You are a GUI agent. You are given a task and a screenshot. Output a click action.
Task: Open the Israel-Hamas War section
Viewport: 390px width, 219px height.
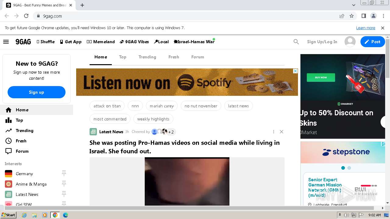pyautogui.click(x=194, y=42)
